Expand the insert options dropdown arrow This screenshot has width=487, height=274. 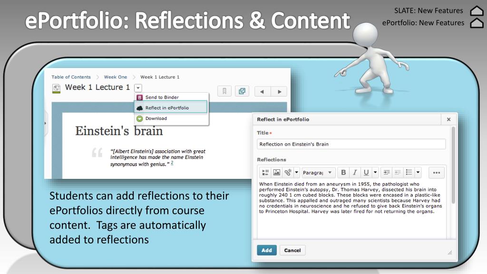coord(297,172)
